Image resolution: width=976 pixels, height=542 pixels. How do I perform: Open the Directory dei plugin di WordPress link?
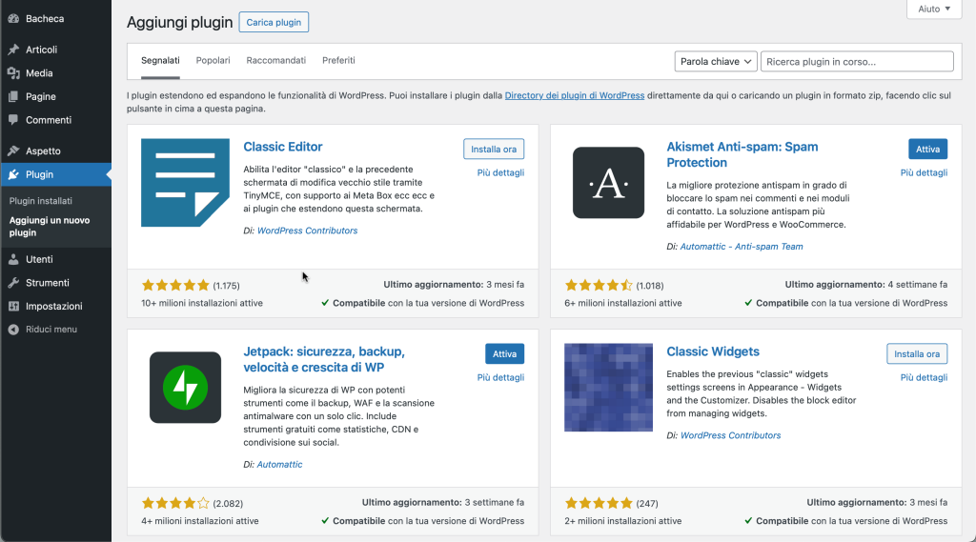(x=575, y=95)
